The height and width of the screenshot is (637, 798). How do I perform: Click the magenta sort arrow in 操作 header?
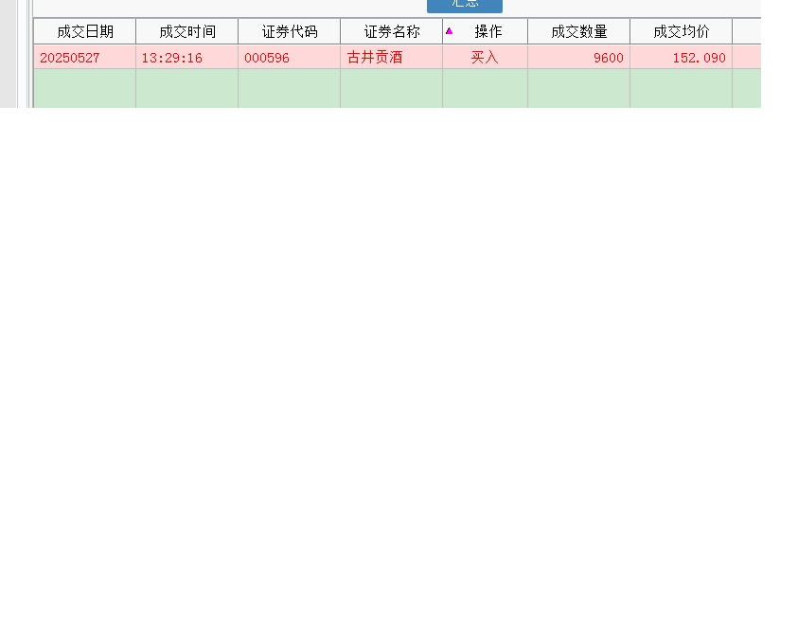tap(449, 31)
